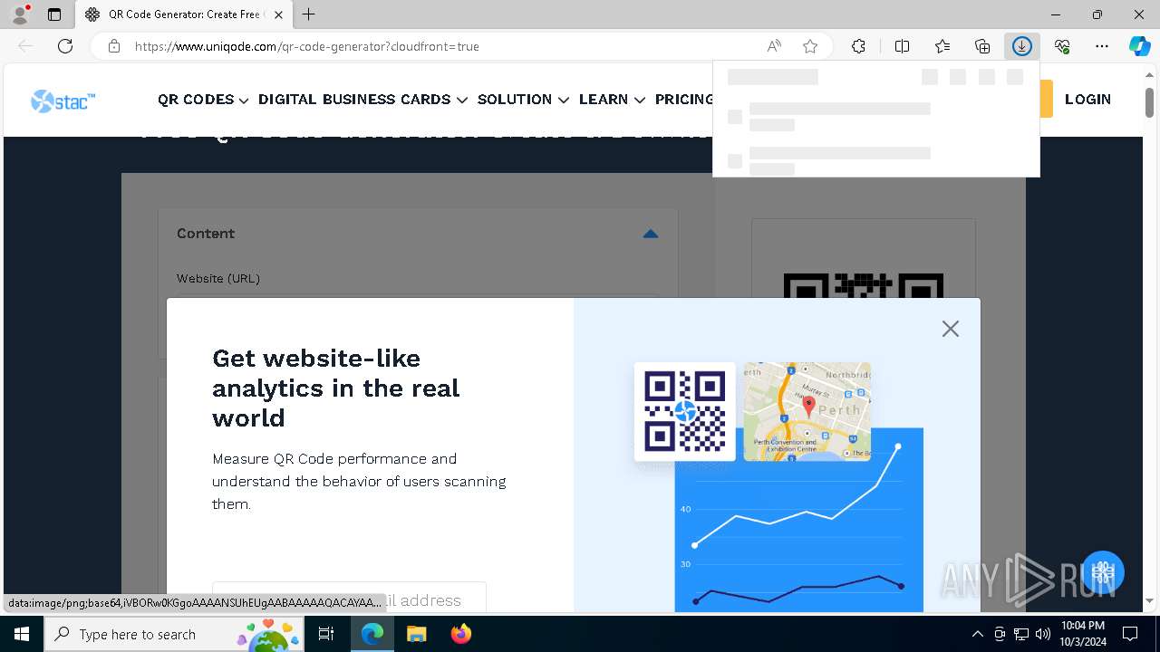Click the QR code illustration in popup
1160x652 pixels.
685,411
